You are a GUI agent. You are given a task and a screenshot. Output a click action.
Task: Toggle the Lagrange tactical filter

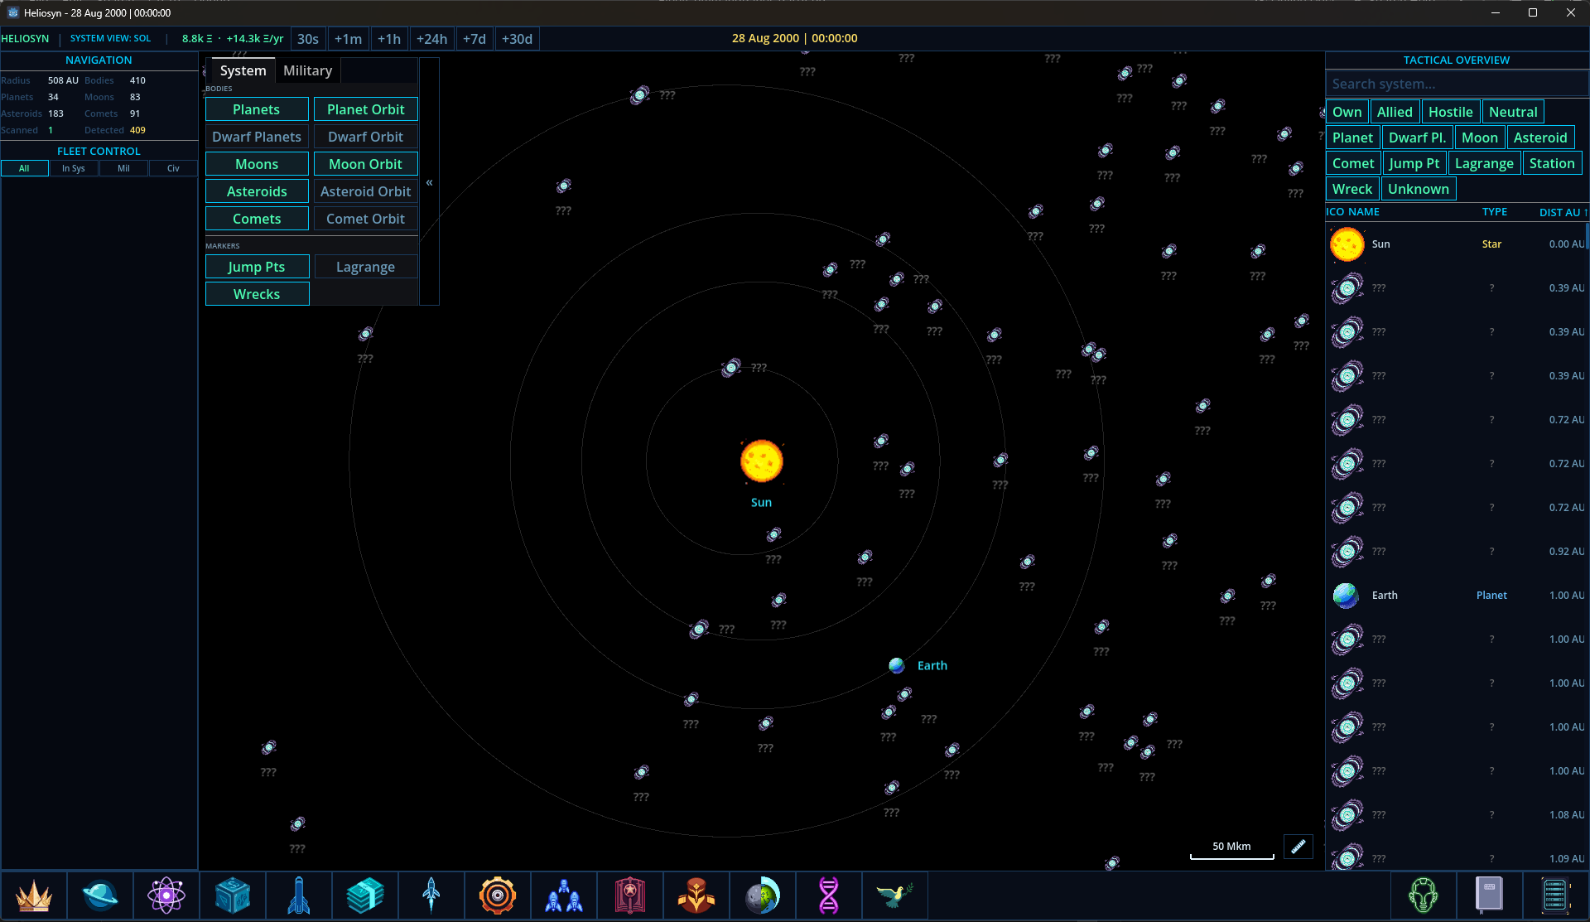(1484, 163)
